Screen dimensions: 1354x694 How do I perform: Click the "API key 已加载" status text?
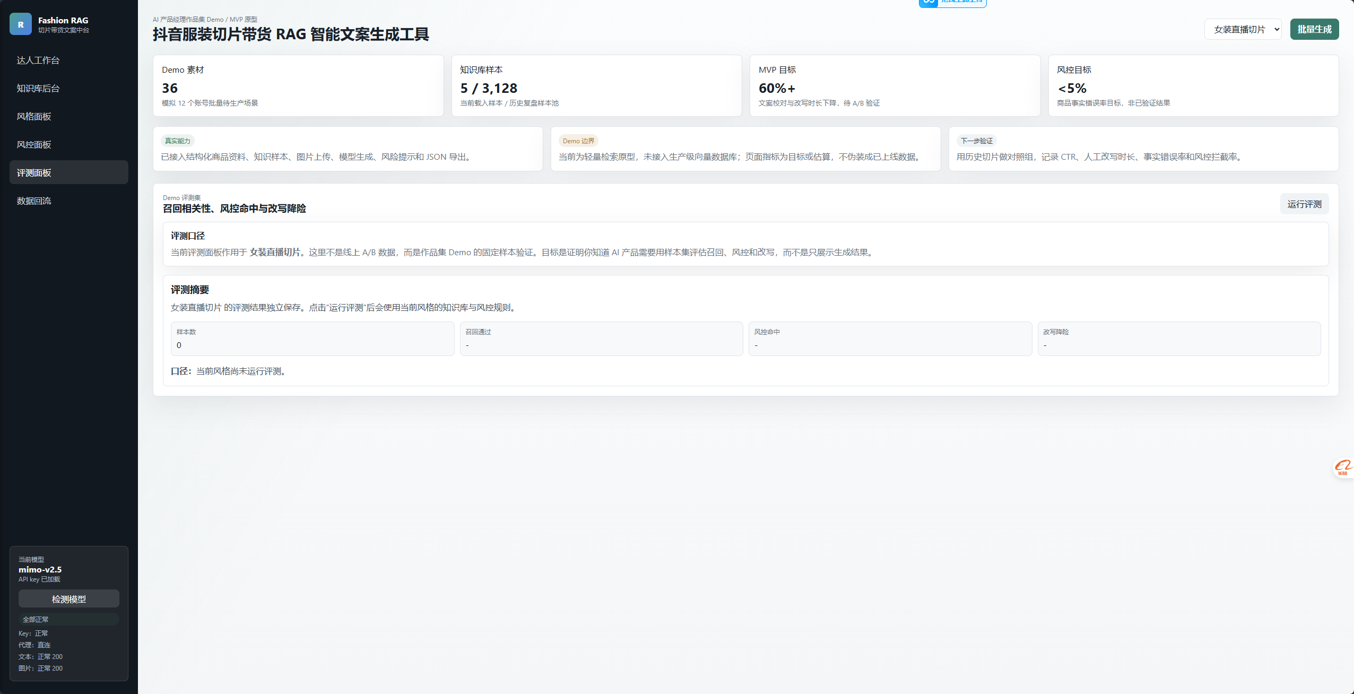coord(39,579)
